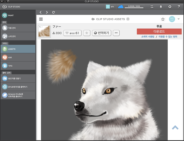The height and width of the screenshot is (141, 184).
Task: Open favorites star in Assets header
Action: tap(163, 19)
